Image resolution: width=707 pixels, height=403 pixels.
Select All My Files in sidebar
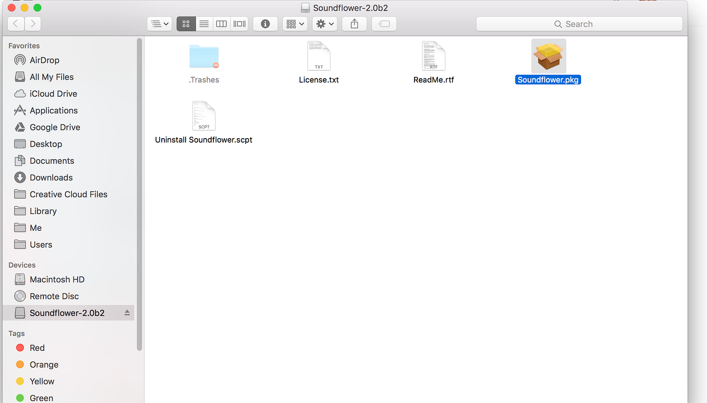tap(68, 77)
